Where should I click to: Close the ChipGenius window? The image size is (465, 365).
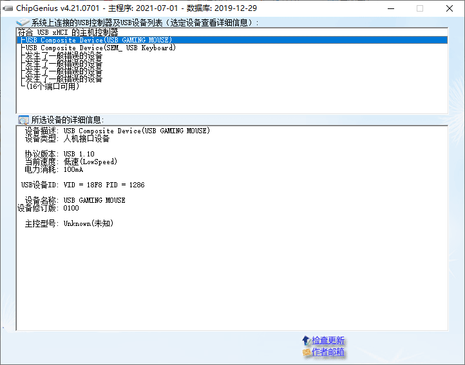(449, 8)
